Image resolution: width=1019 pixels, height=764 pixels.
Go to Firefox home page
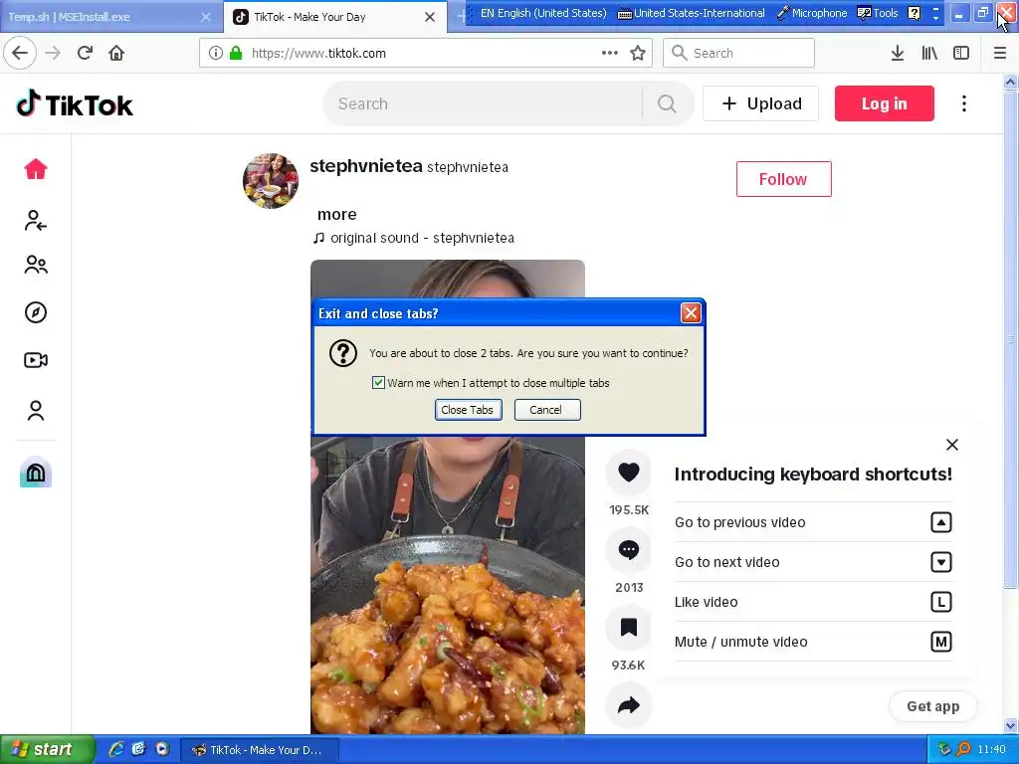click(116, 53)
